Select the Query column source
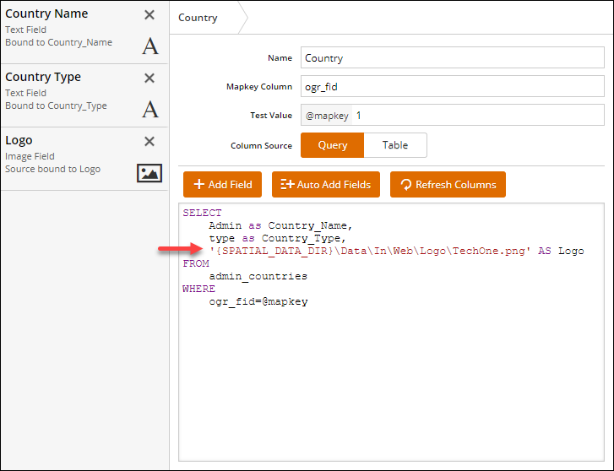Screen dimensions: 614x471 coord(332,145)
